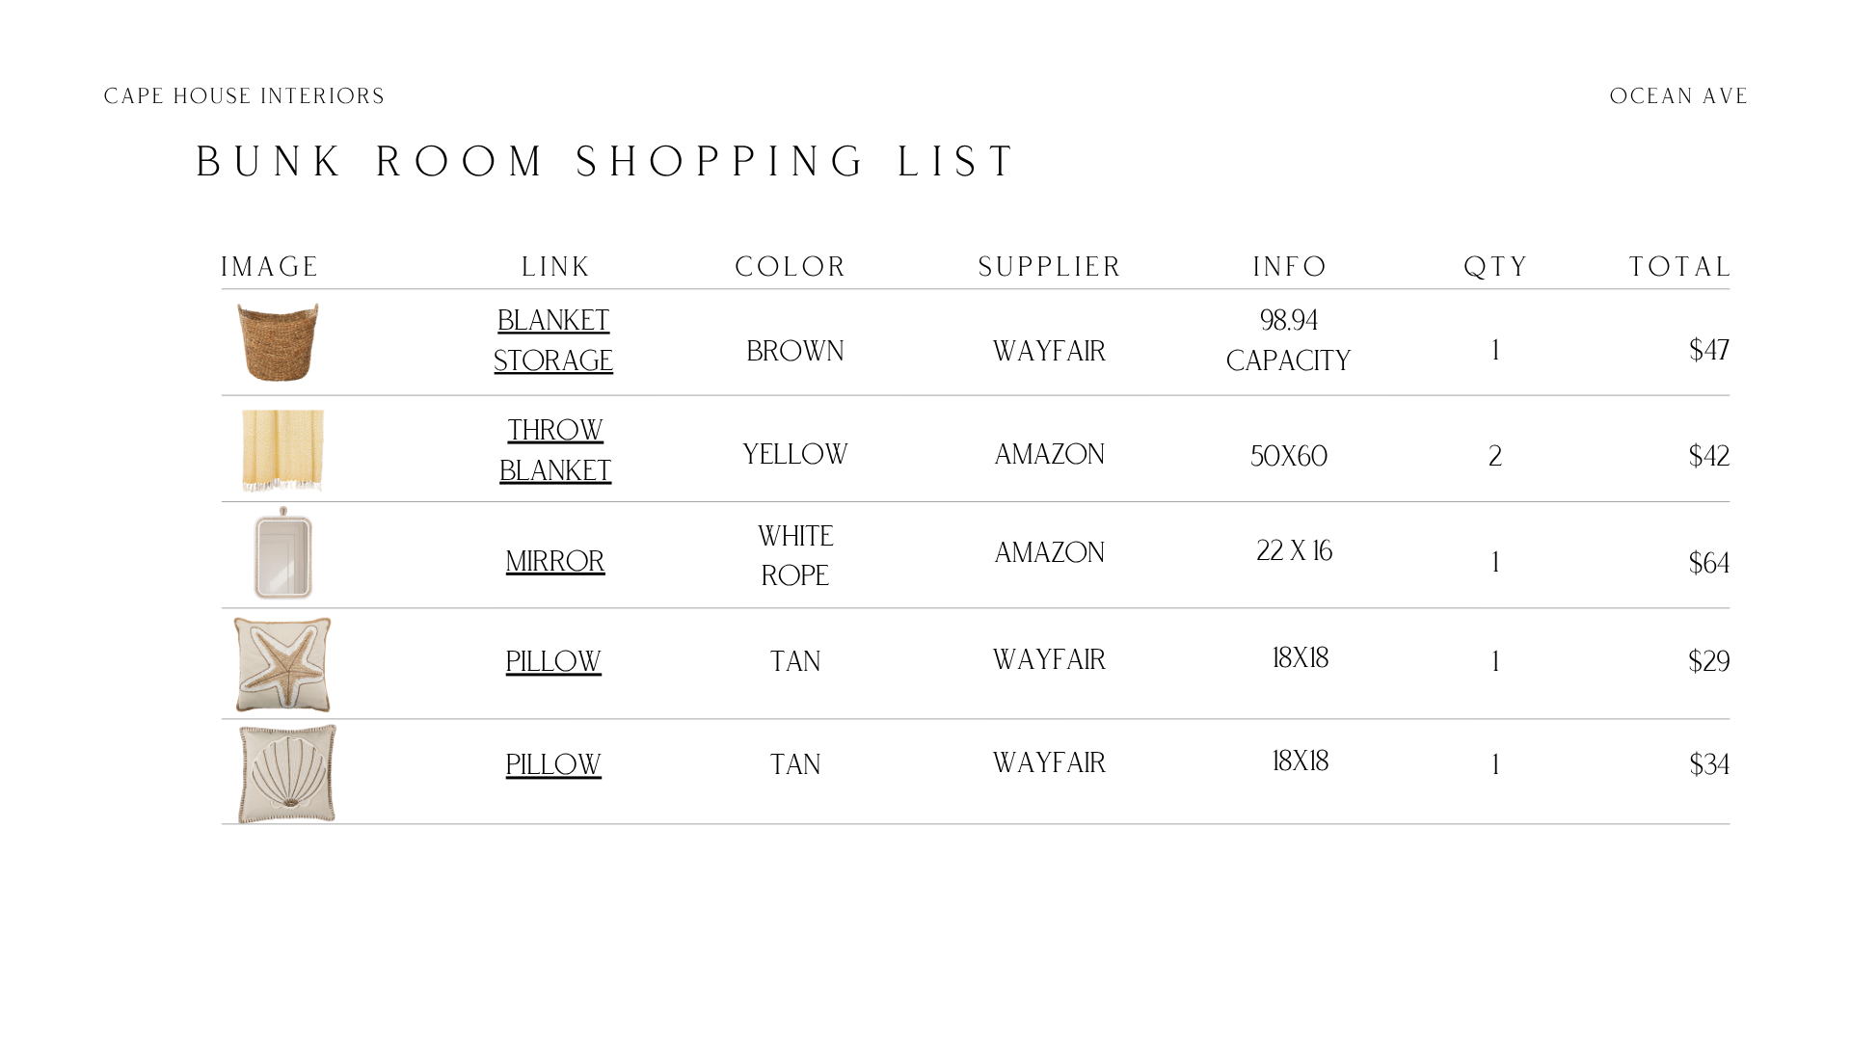Image resolution: width=1851 pixels, height=1041 pixels.
Task: Select the white rope mirror image
Action: coord(282,553)
